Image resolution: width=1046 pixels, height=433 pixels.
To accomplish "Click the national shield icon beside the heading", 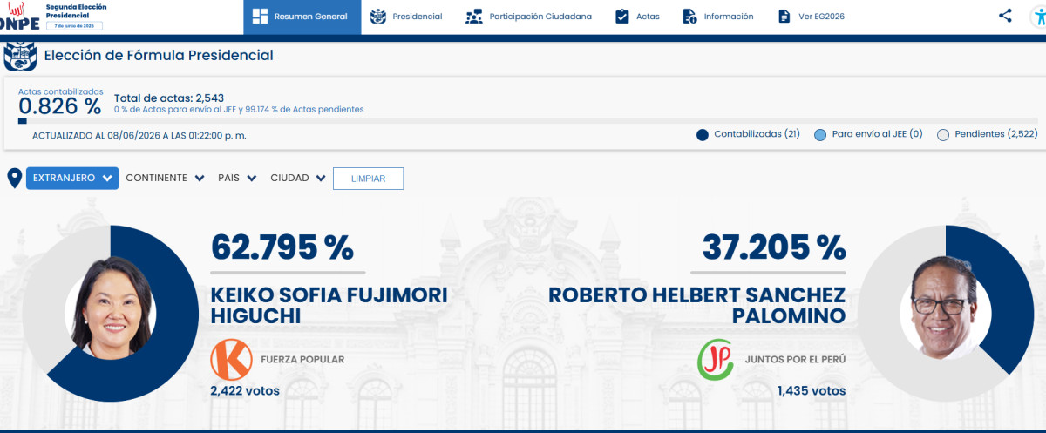I will click(x=20, y=56).
